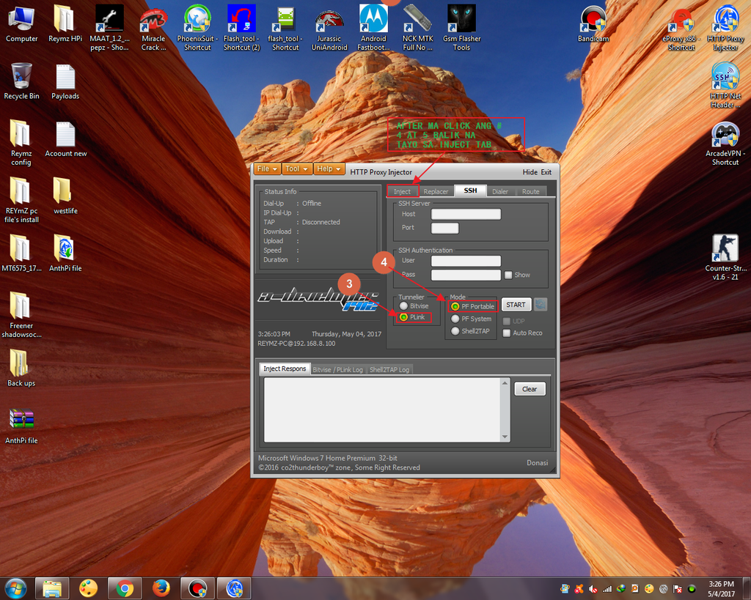
Task: Switch to the Inject tab
Action: pyautogui.click(x=402, y=191)
